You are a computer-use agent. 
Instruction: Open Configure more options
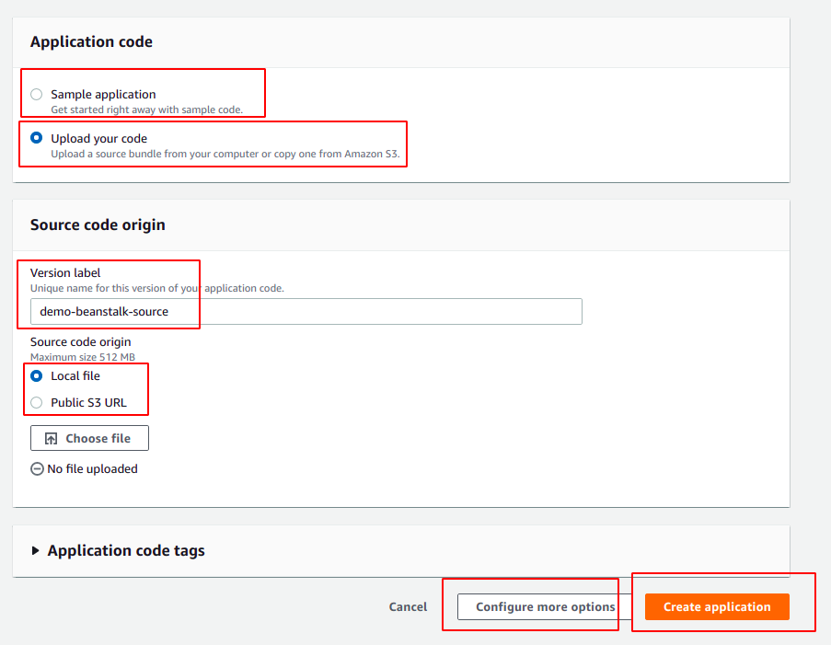(546, 607)
